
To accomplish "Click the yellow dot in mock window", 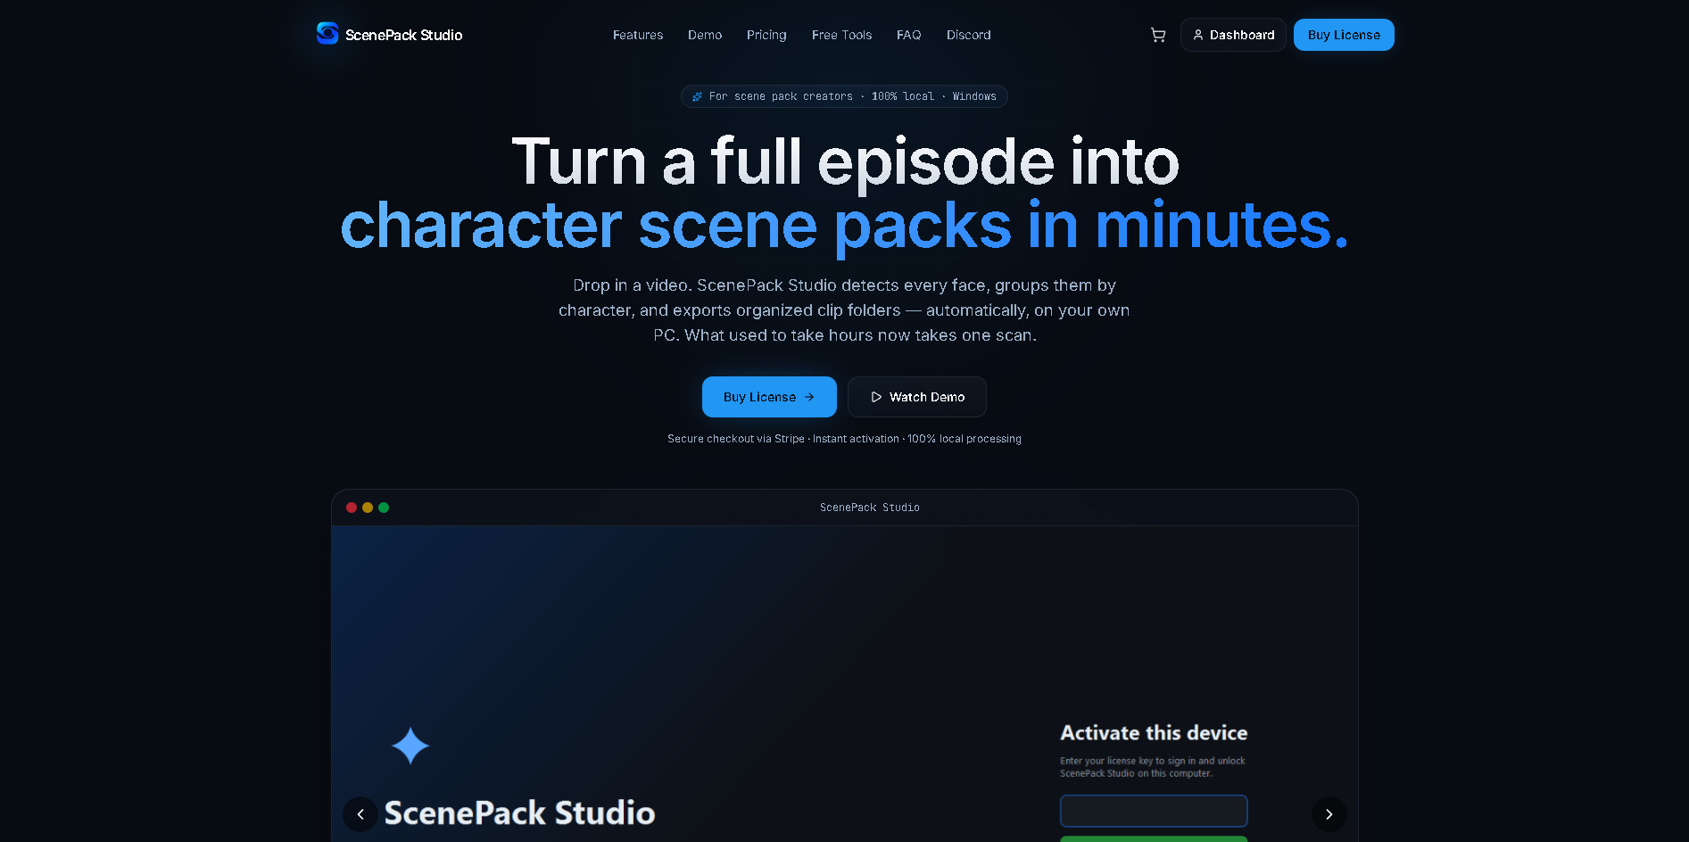I will [368, 508].
